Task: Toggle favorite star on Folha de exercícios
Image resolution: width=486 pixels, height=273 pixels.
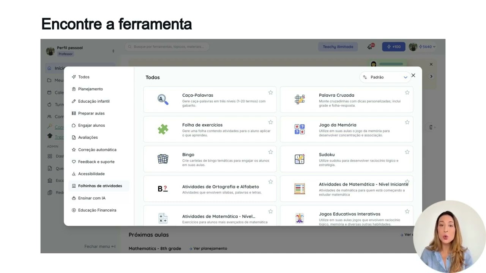Action: point(270,122)
